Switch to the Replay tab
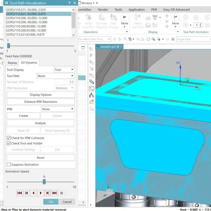 [12, 63]
